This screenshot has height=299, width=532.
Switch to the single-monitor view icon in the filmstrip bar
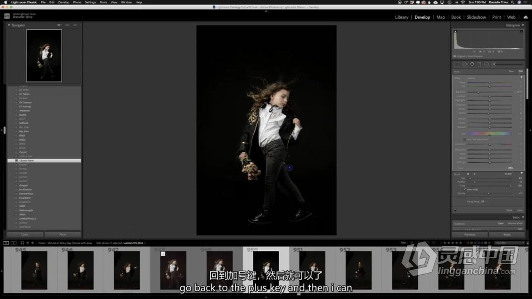point(6,243)
